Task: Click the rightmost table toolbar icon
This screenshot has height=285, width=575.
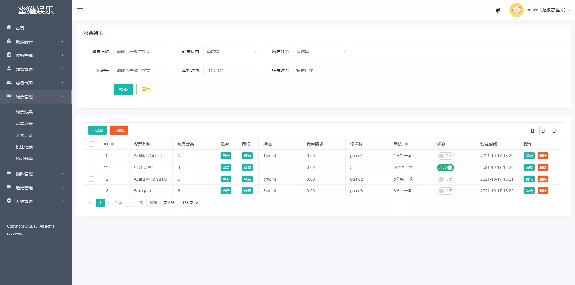Action: 554,130
